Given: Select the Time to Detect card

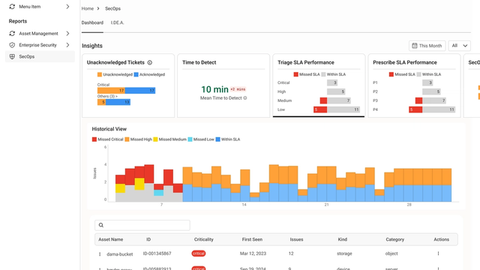Looking at the screenshot, I should point(223,85).
